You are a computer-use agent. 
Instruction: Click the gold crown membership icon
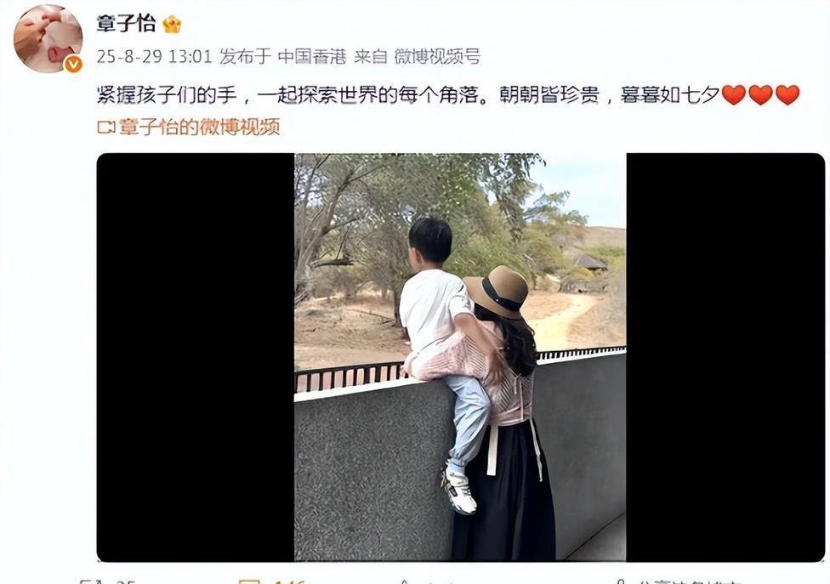tap(172, 25)
